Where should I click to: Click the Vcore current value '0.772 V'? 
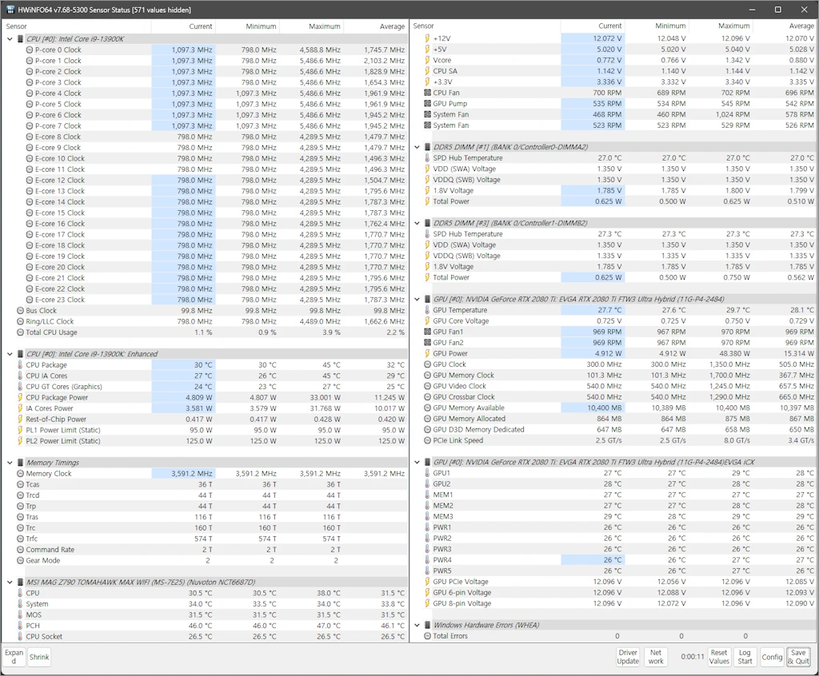[x=609, y=60]
